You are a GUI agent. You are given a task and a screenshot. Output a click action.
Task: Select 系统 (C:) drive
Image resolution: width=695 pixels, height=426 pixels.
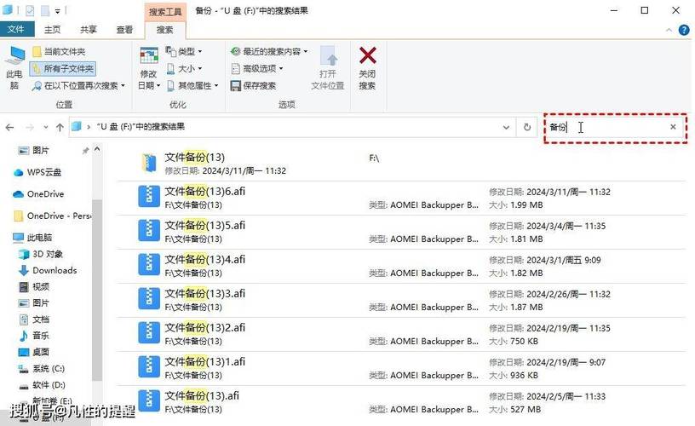coord(41,368)
